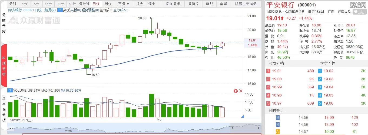
Task: Click sell level 5 badge at 19.06
Action: 320,103
